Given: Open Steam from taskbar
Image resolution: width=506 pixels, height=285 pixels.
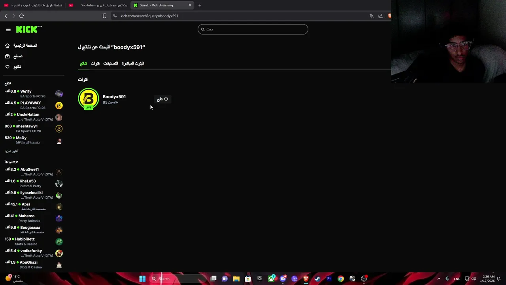Looking at the screenshot, I should pyautogui.click(x=317, y=279).
